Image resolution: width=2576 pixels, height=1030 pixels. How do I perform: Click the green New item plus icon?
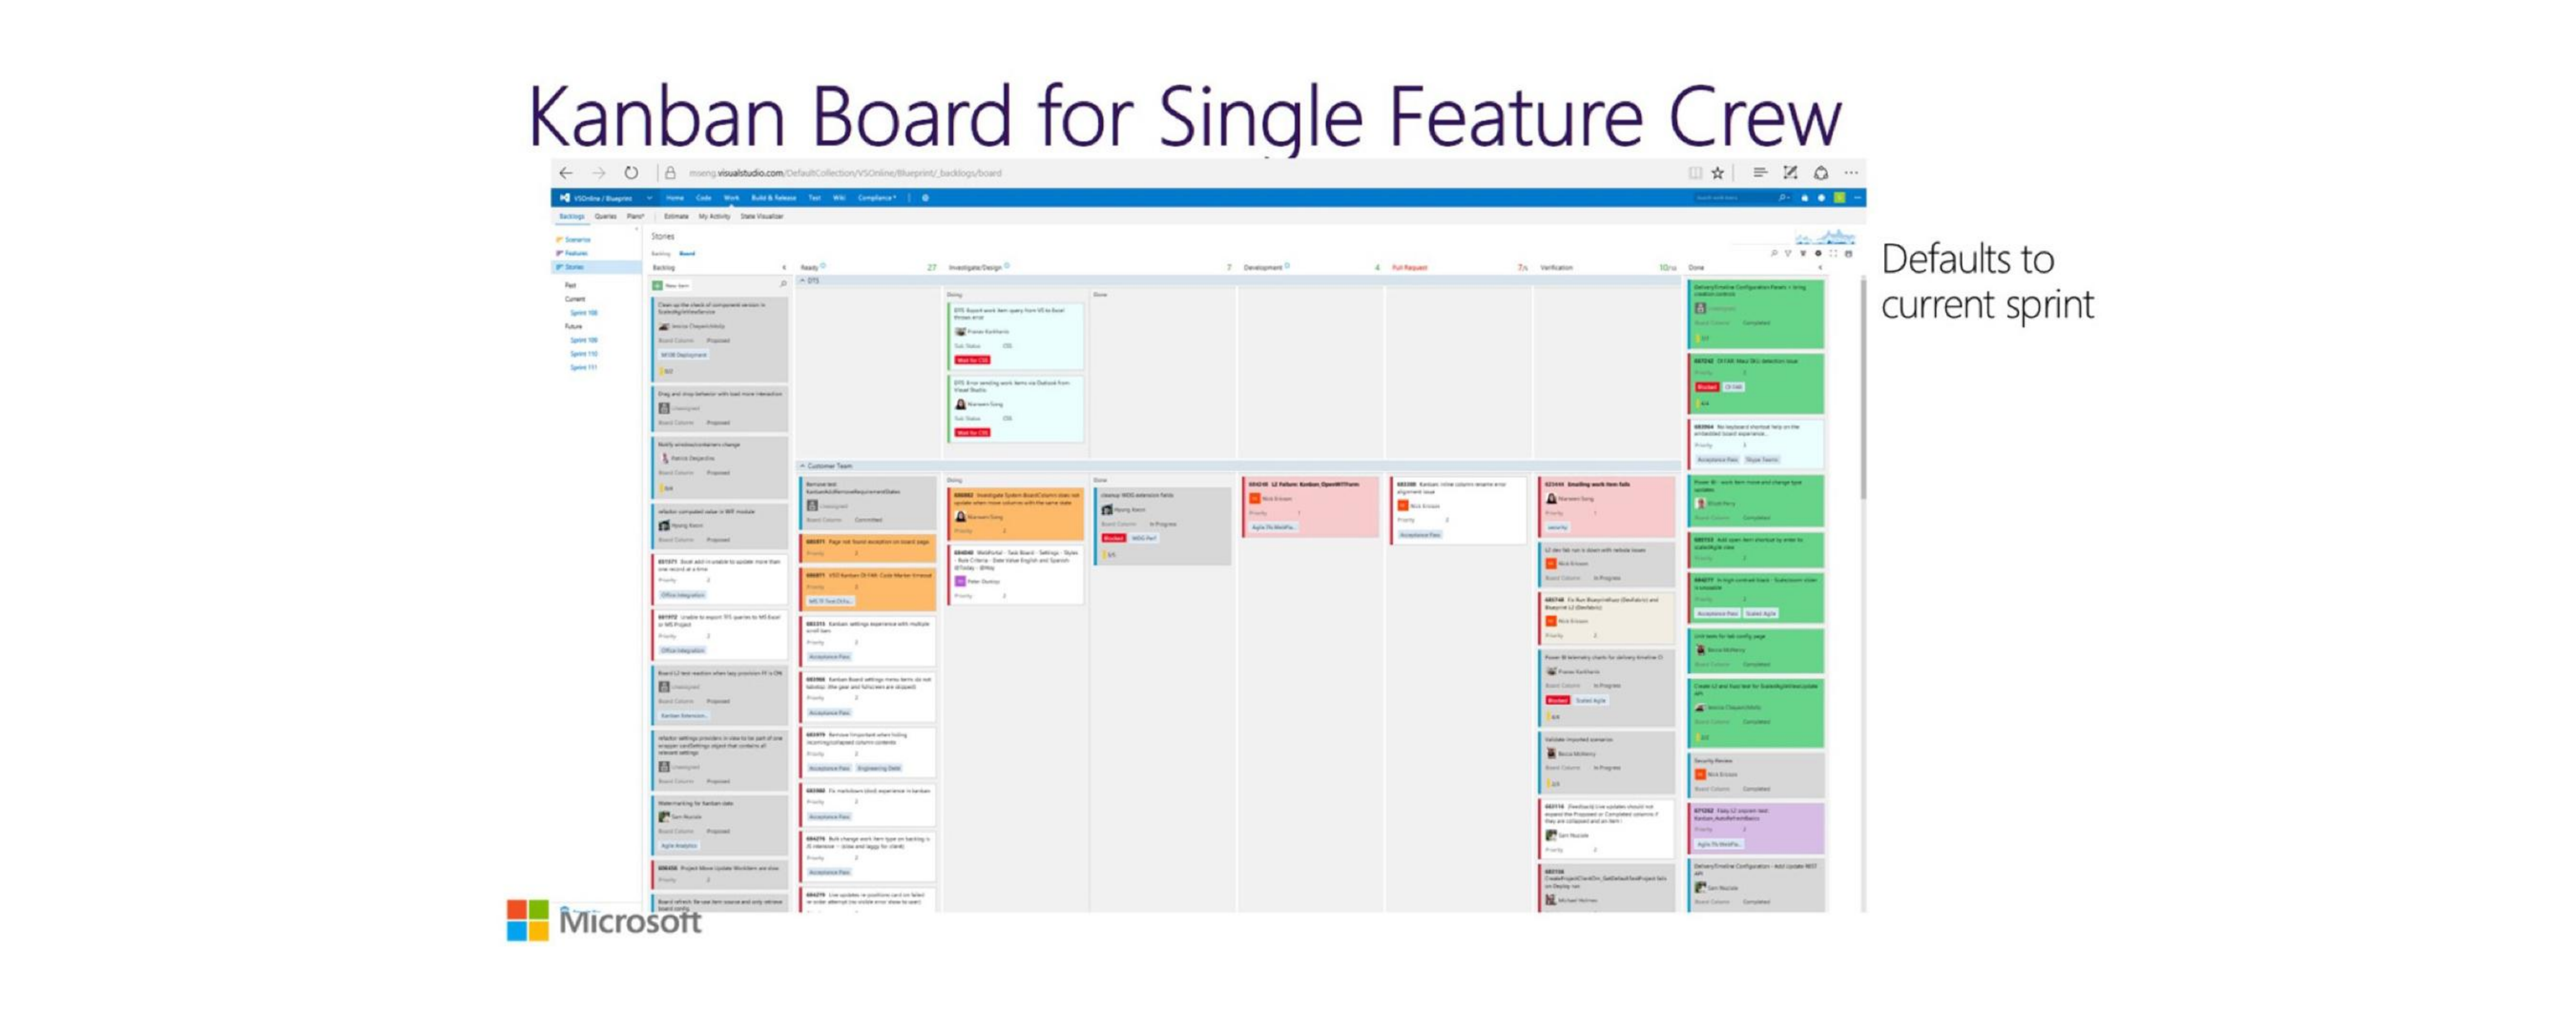pyautogui.click(x=658, y=285)
